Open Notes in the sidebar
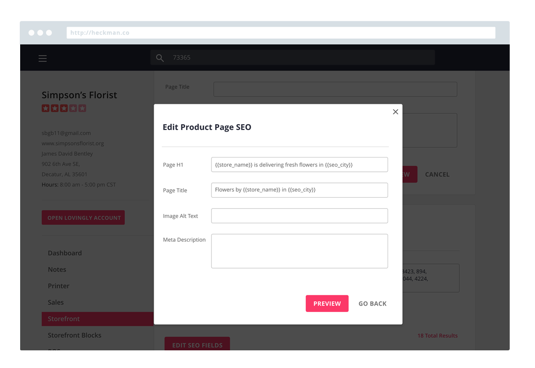The height and width of the screenshot is (368, 535). (x=57, y=269)
